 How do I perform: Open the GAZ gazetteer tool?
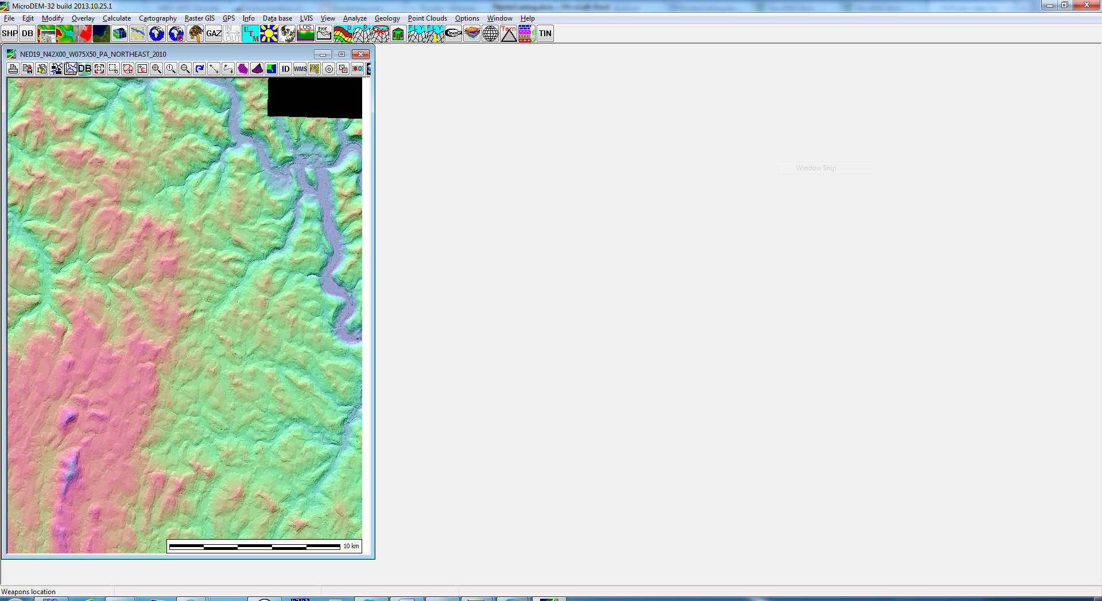[214, 34]
